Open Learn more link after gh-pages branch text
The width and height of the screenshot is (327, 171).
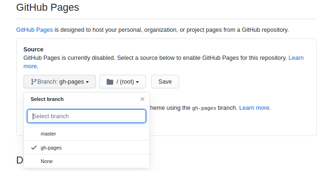pos(254,107)
